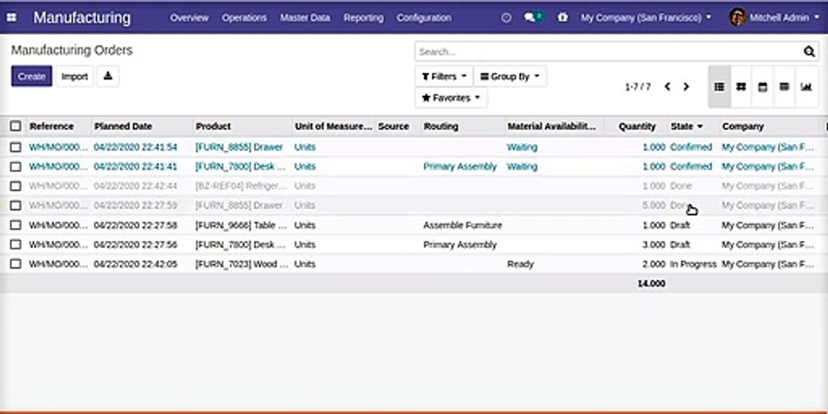The image size is (828, 414).
Task: Switch to kanban view
Action: [x=741, y=87]
